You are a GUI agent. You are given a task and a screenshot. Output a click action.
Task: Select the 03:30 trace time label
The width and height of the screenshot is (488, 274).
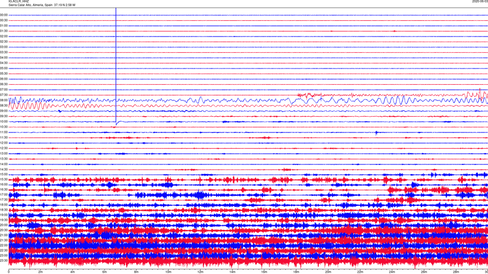pos(4,52)
